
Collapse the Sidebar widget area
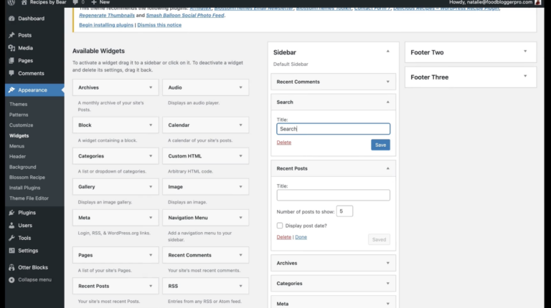[x=388, y=52]
